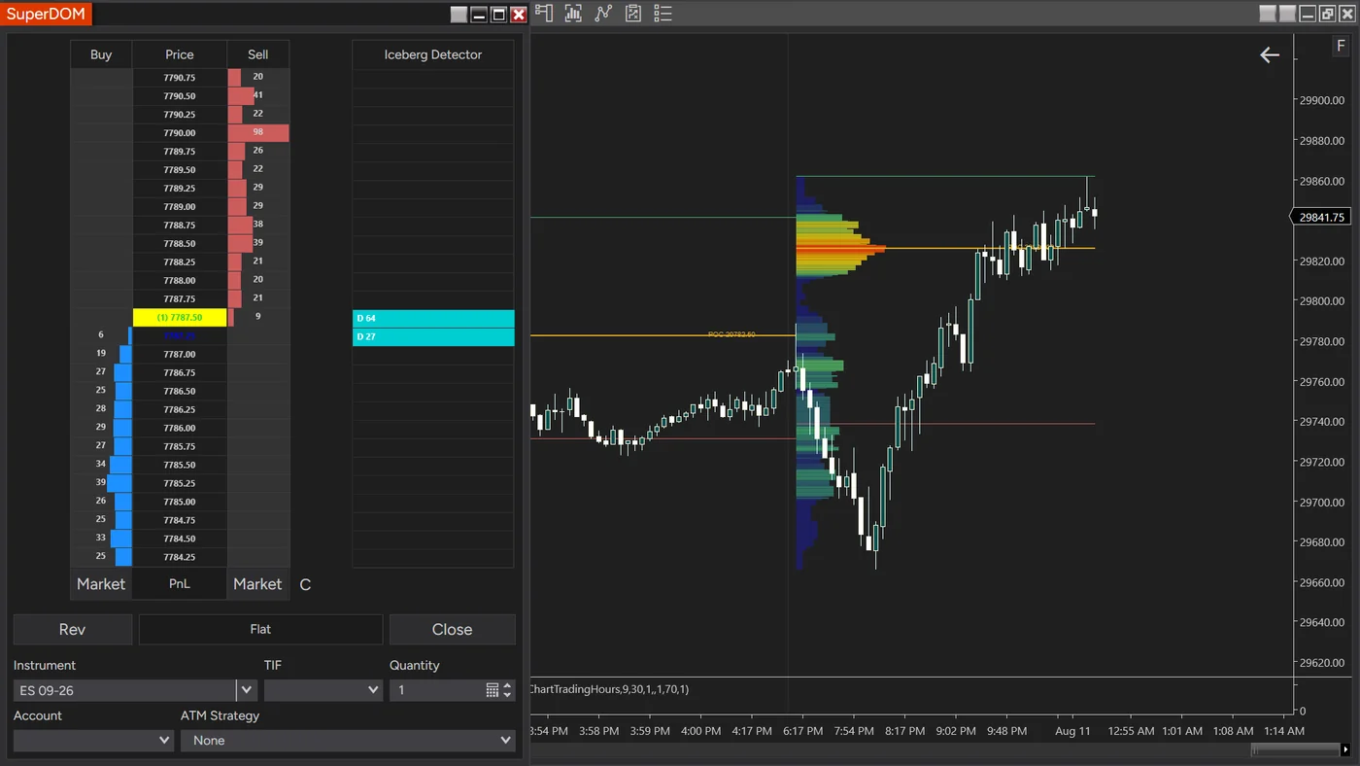Click the Market button under the Buy column
Screen dimensions: 1360x766
pos(101,584)
